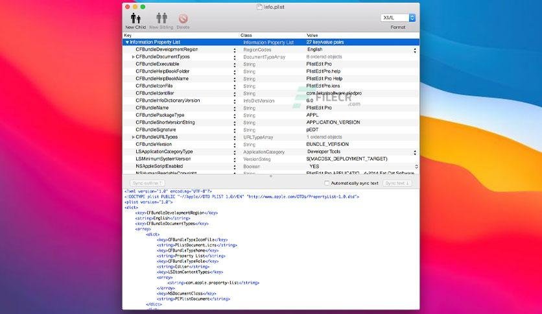
Task: Click the value 'APPL'
Action: click(x=312, y=115)
